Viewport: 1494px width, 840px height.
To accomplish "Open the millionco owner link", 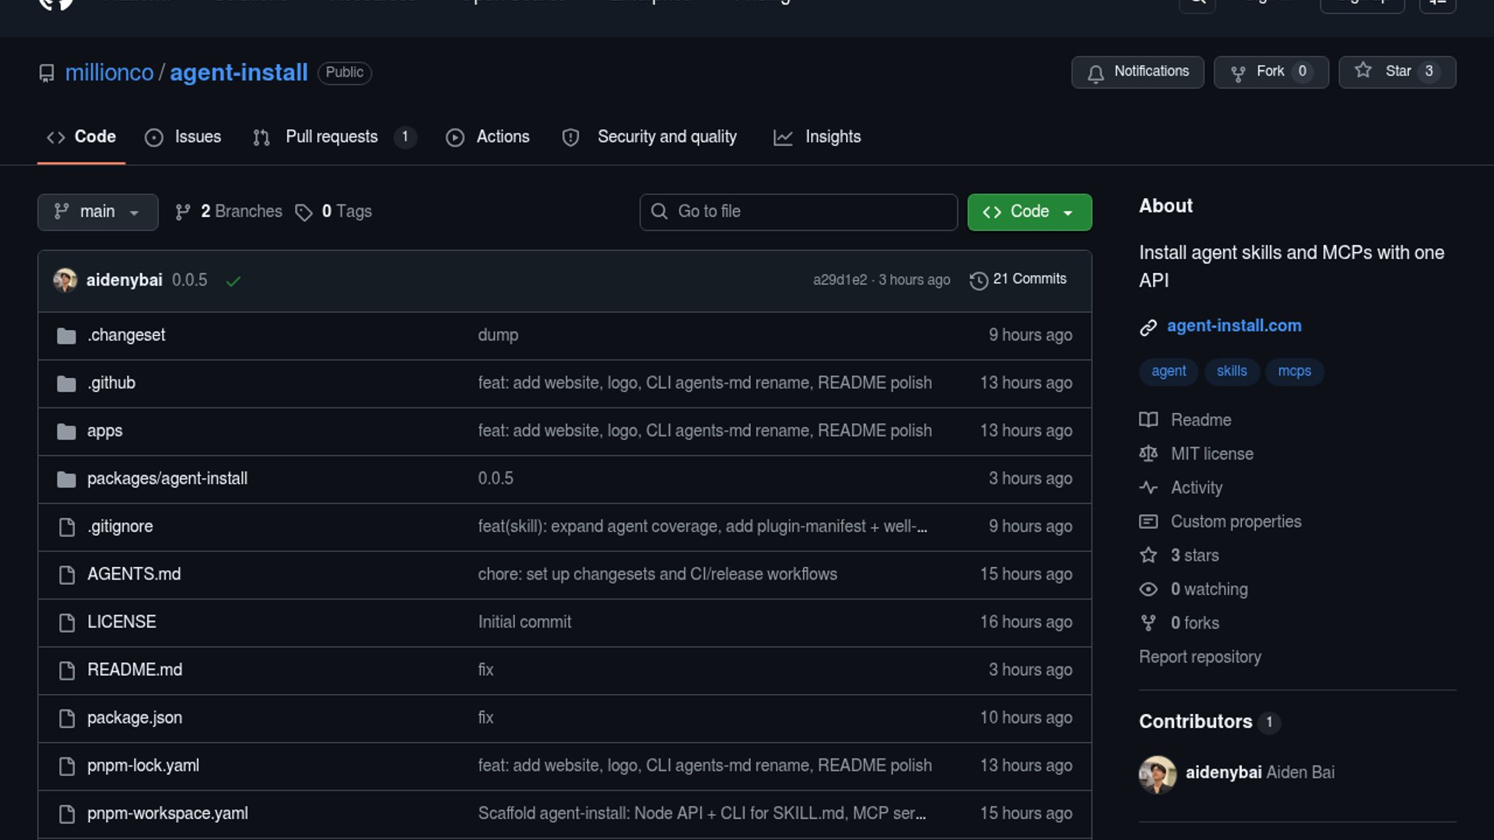I will coord(109,72).
